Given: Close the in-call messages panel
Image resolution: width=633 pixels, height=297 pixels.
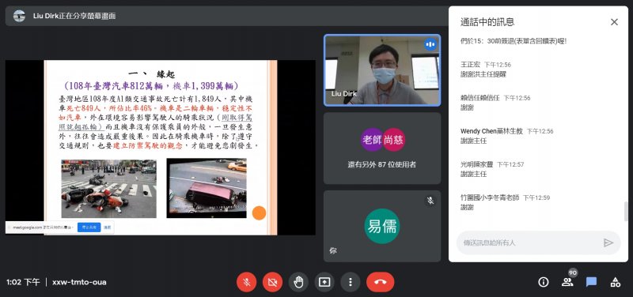Looking at the screenshot, I should (614, 22).
